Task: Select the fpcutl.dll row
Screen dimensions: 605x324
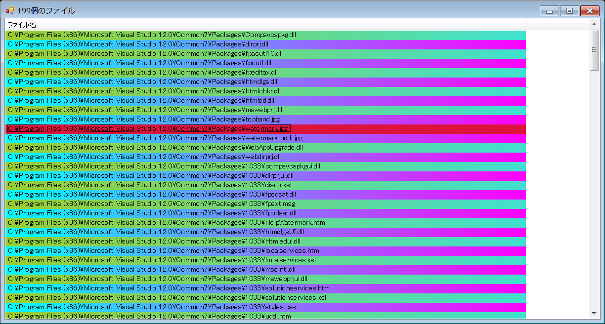Action: (265, 63)
